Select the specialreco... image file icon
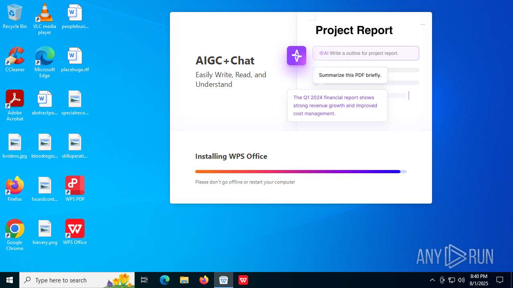Screen dimensions: 513x288 (75, 103)
